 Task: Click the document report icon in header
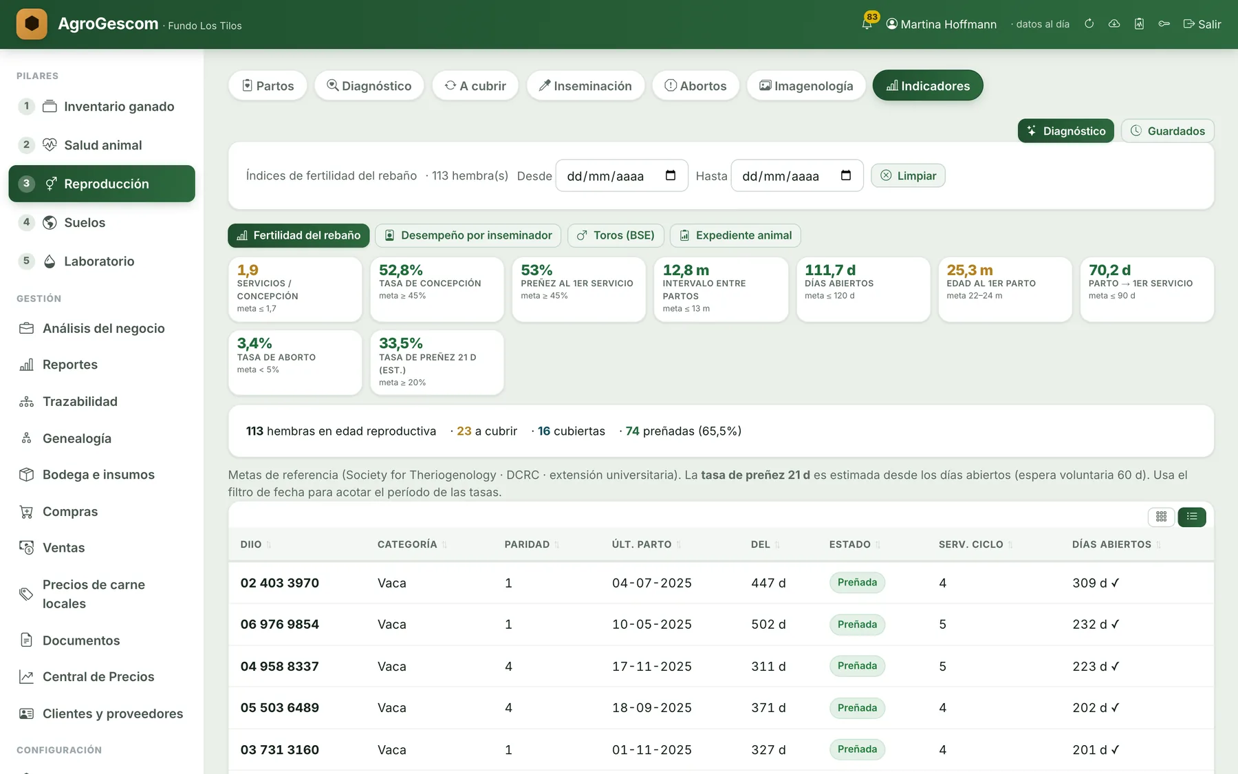[1139, 24]
